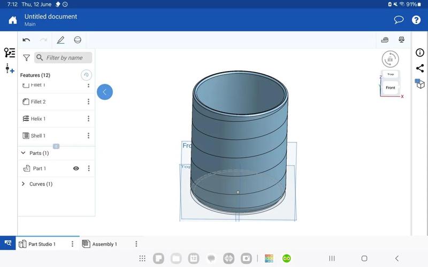The image size is (428, 267).
Task: Select the Front face of view cube
Action: click(391, 88)
